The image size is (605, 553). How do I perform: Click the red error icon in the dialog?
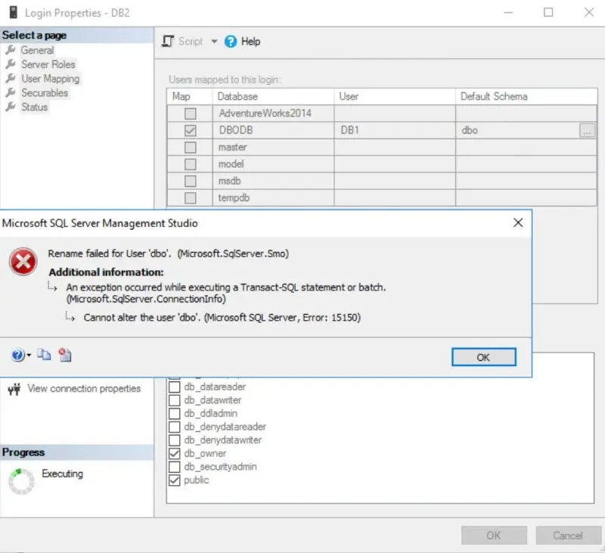tap(23, 262)
